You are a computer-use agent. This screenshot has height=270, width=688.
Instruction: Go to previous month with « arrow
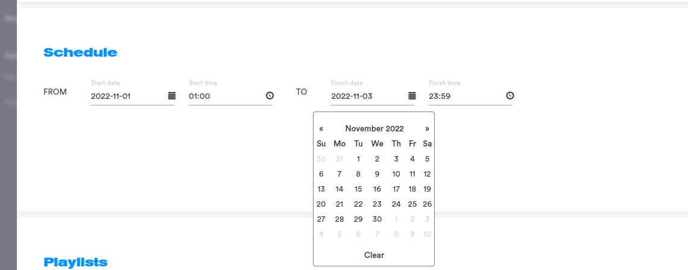coord(321,128)
